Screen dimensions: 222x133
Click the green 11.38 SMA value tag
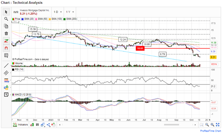214,43
